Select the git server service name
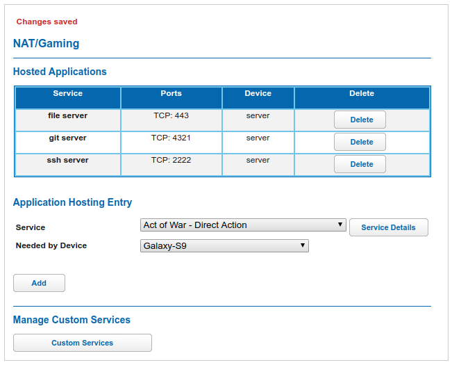The width and height of the screenshot is (452, 365). [x=68, y=138]
